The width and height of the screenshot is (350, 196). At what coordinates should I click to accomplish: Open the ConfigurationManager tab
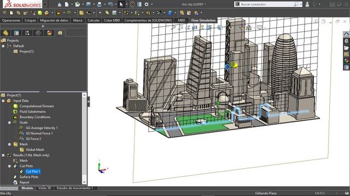click(27, 33)
